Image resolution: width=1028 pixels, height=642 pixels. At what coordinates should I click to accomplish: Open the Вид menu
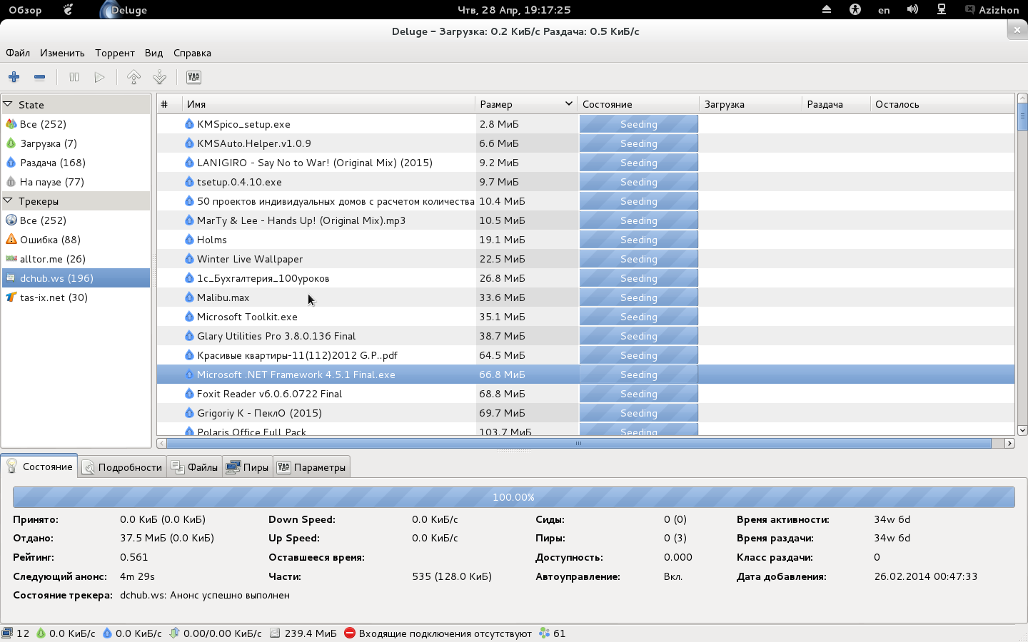[153, 53]
